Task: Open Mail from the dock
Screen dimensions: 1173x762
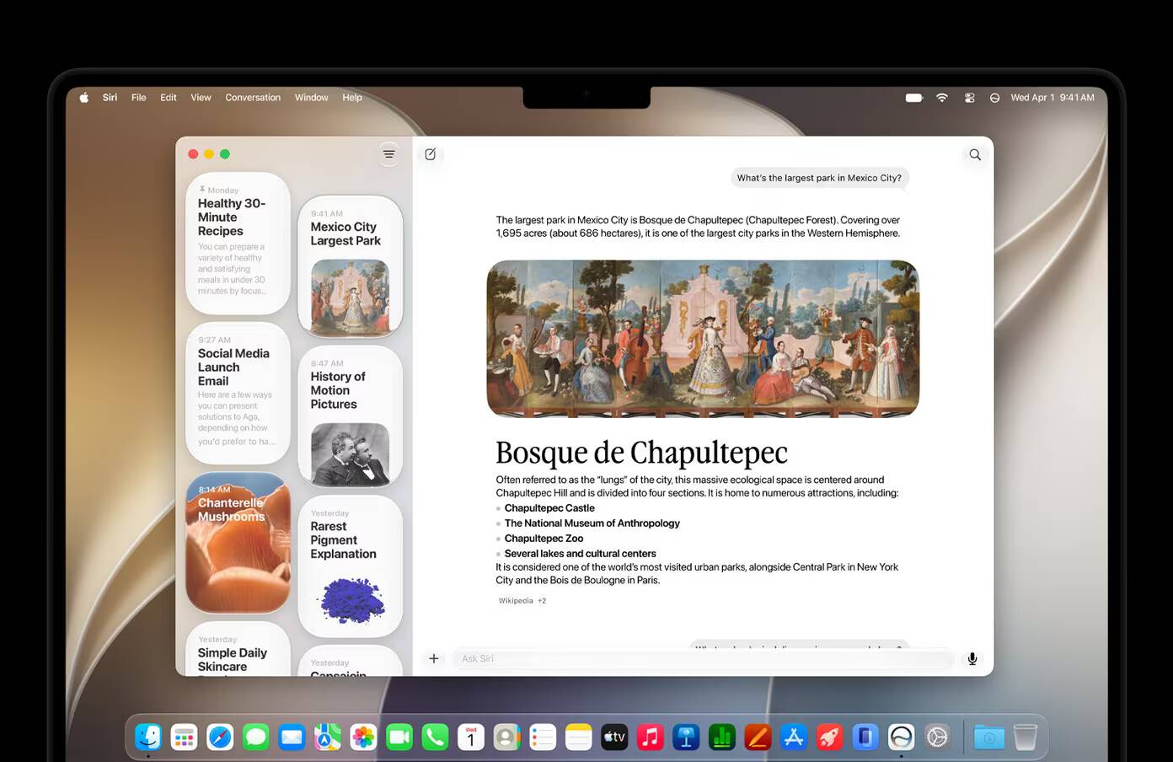Action: tap(292, 738)
